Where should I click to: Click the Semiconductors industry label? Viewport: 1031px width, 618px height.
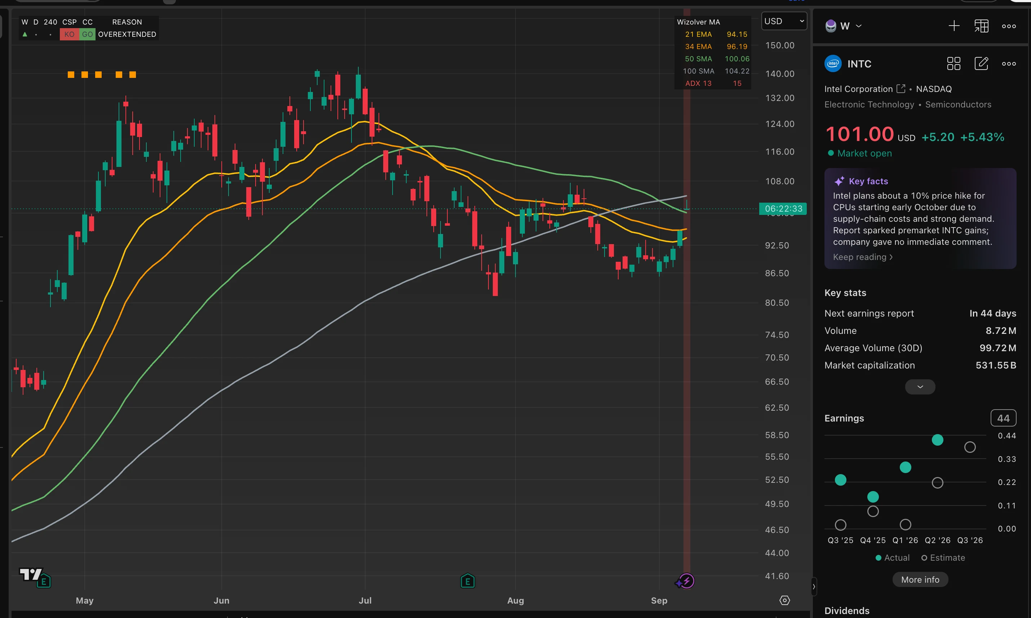958,104
